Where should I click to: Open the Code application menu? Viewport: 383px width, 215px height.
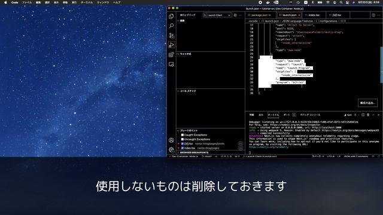14,2
